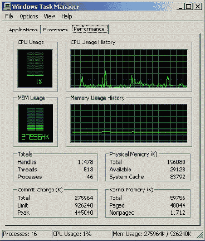Click the Mem Usage status bar section
Viewport: 205px width, 241px height.
(152, 234)
